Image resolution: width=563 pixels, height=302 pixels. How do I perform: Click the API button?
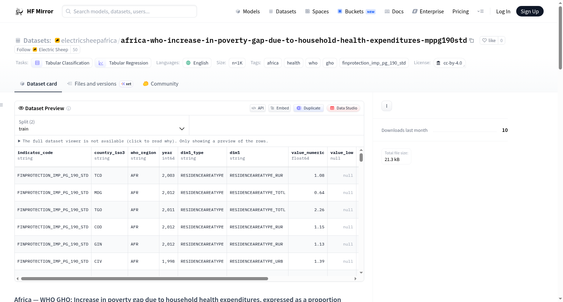pyautogui.click(x=258, y=108)
